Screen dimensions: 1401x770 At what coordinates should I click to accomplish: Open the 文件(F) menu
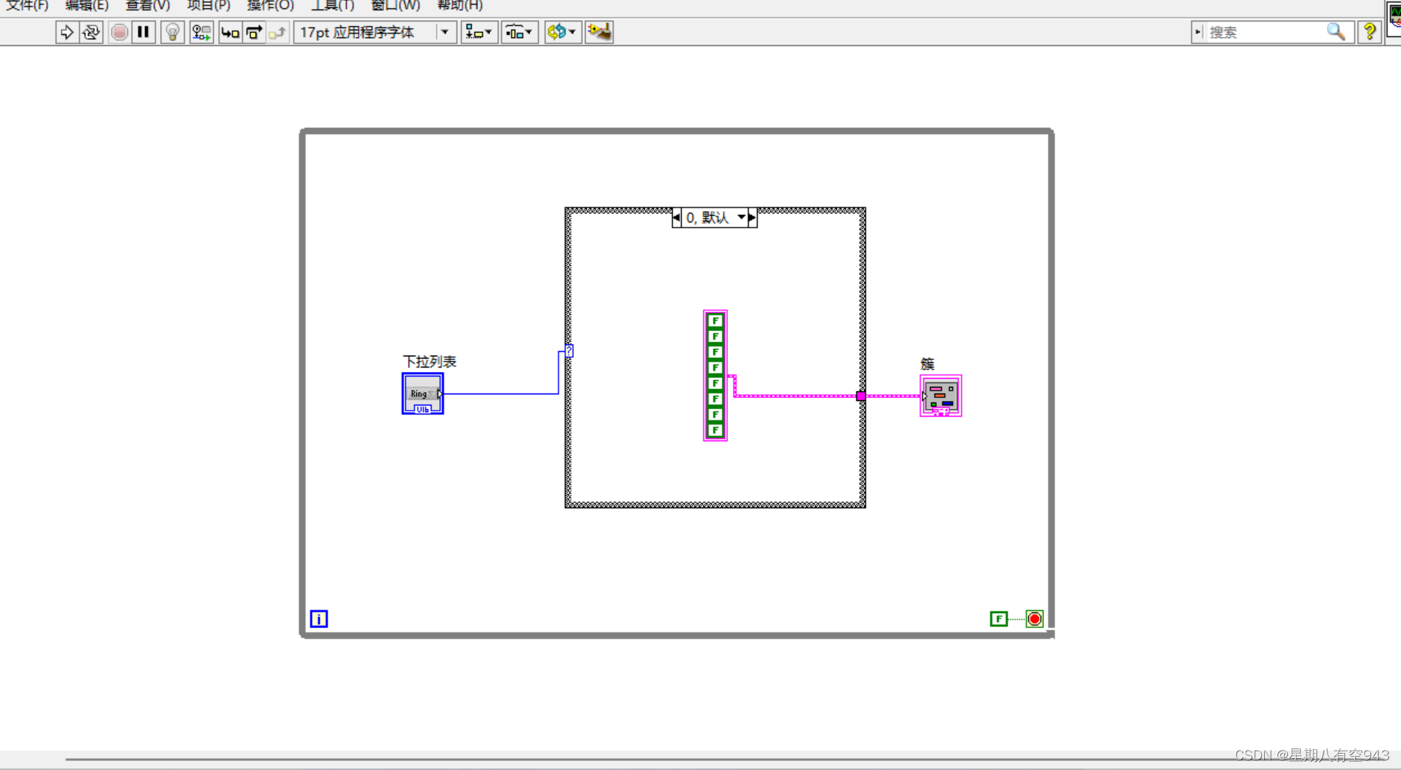click(x=27, y=6)
